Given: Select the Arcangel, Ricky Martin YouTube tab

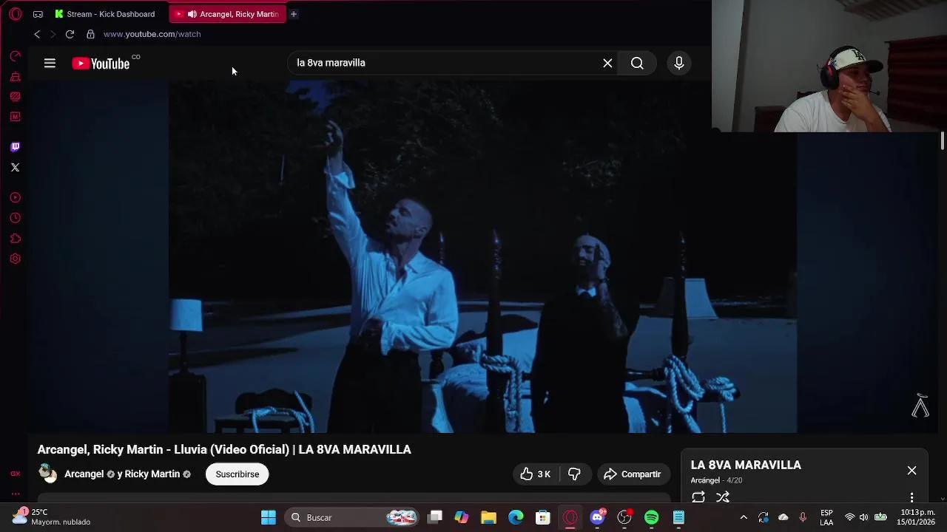Looking at the screenshot, I should (226, 14).
